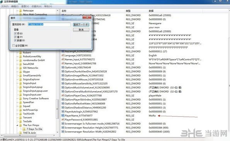Click the MoRo data value
230x141 pixels.
pyautogui.click(x=152, y=116)
